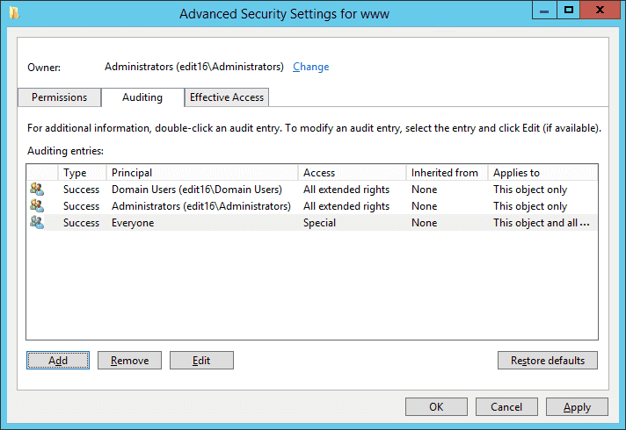The height and width of the screenshot is (430, 626).
Task: Click the Applies to column header
Action: 543,173
